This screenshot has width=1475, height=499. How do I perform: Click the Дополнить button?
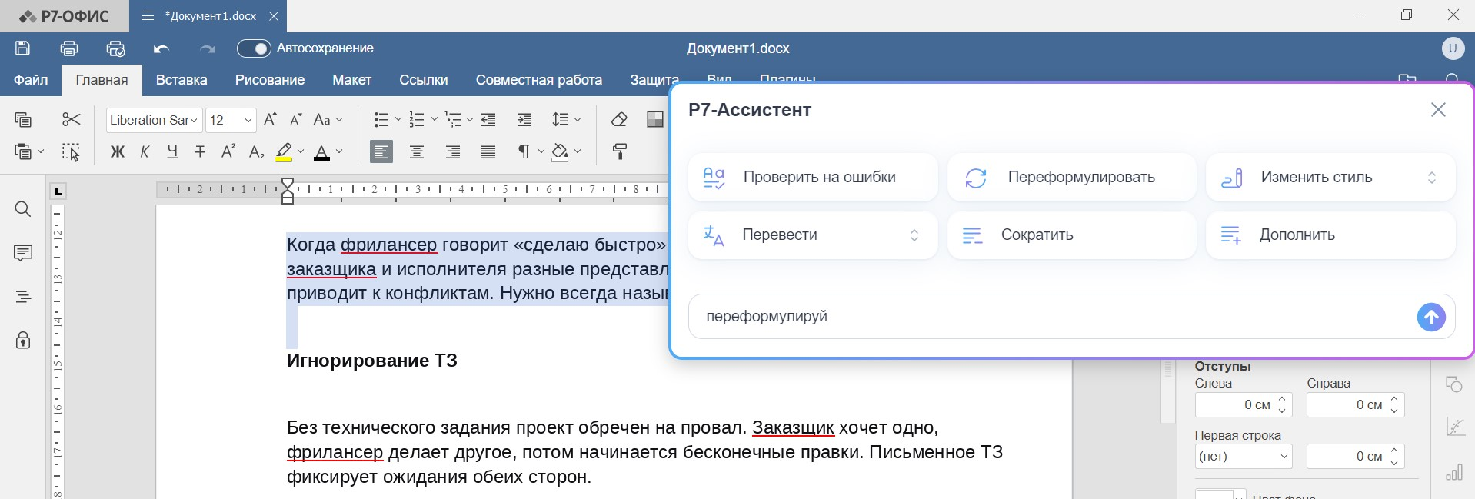(1330, 235)
